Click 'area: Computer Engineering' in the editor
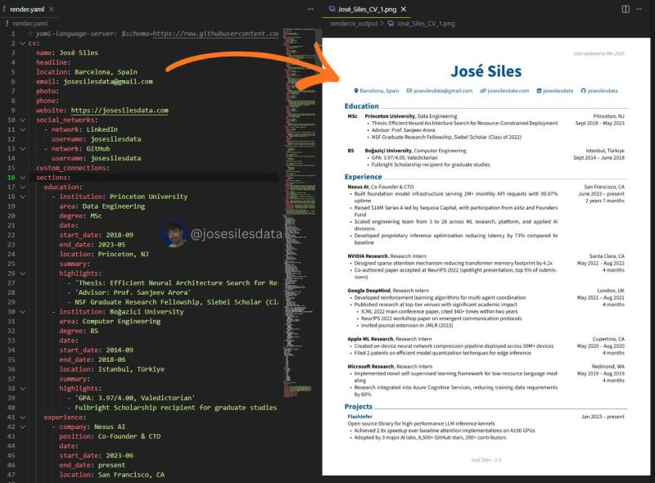Image resolution: width=655 pixels, height=483 pixels. (110, 321)
